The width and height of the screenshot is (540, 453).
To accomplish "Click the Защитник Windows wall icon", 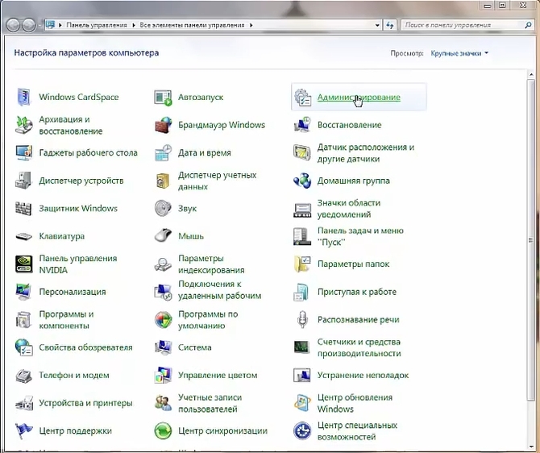I will click(x=23, y=209).
